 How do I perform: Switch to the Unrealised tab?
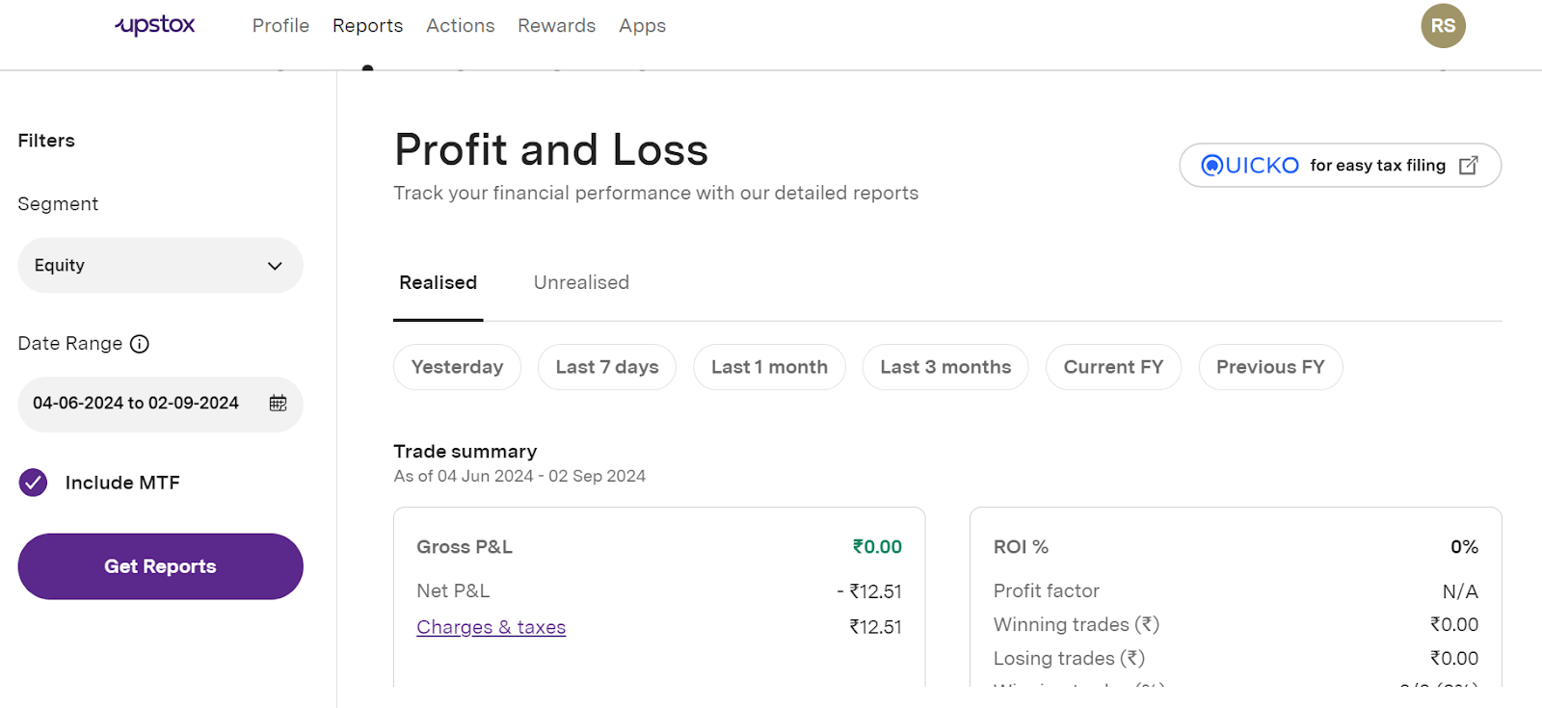click(x=581, y=282)
